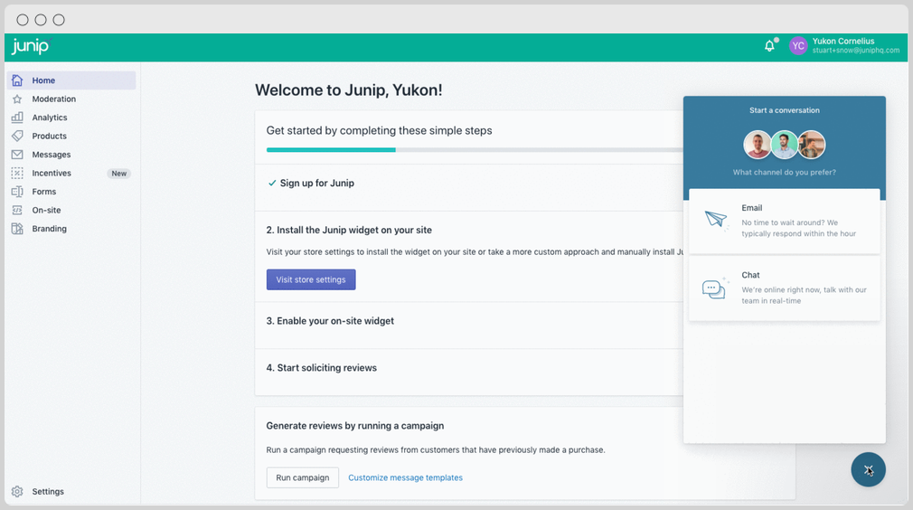Go to the Home menu item

[71, 80]
